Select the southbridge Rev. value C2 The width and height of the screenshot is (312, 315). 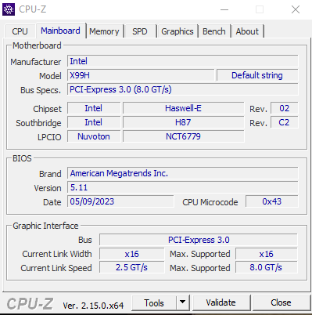284,122
